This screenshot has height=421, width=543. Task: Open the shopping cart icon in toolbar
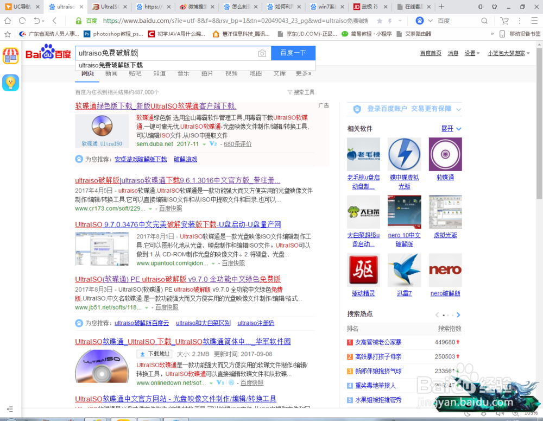click(x=504, y=21)
